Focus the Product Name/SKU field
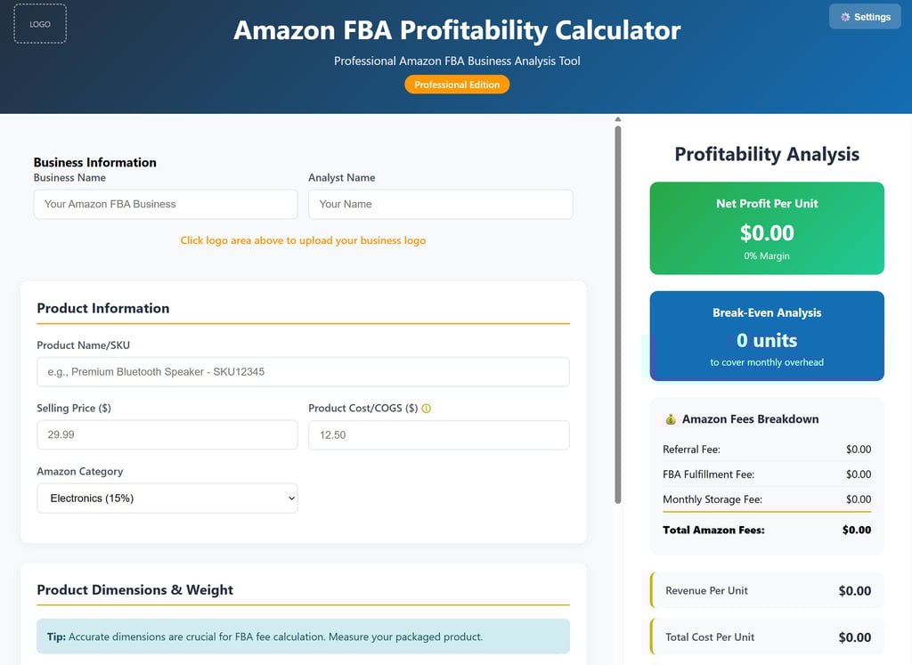The height and width of the screenshot is (665, 912). (x=303, y=372)
